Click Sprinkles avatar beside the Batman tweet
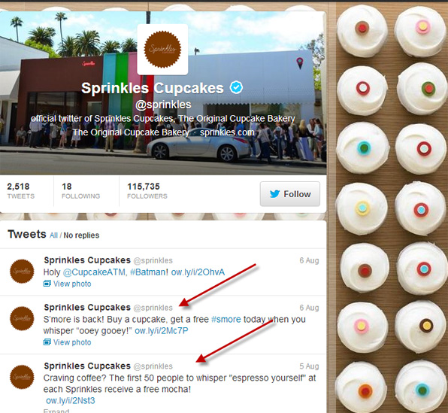This screenshot has width=448, height=413. [x=22, y=271]
